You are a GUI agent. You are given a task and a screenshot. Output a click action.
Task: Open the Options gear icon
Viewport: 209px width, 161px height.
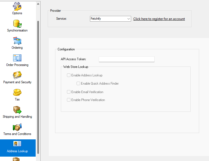click(17, 6)
